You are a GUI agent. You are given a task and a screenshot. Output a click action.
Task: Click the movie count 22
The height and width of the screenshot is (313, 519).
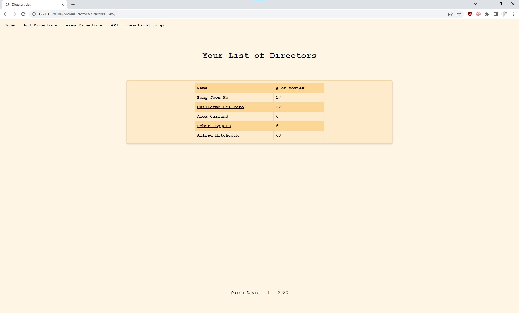click(x=278, y=107)
